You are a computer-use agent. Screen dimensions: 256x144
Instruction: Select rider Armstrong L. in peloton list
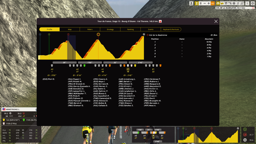(x=127, y=79)
